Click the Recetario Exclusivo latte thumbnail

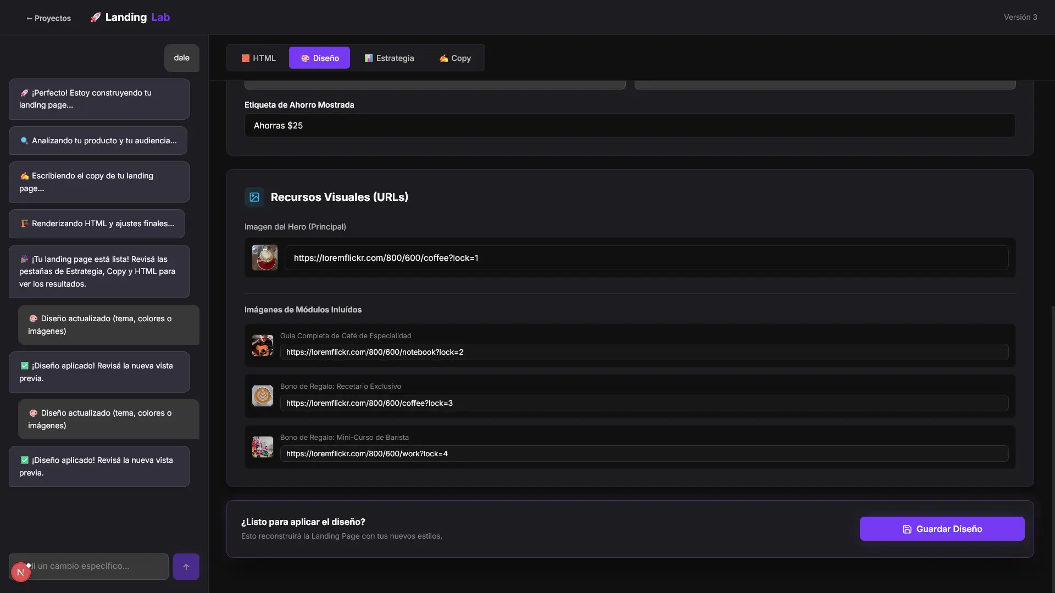tap(263, 396)
